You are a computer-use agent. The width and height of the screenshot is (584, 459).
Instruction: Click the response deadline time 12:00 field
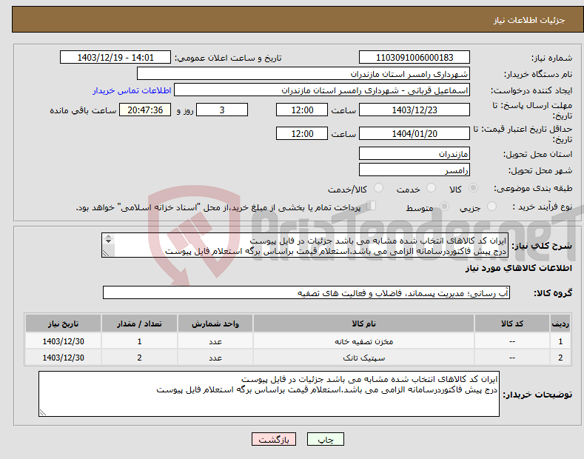click(302, 110)
